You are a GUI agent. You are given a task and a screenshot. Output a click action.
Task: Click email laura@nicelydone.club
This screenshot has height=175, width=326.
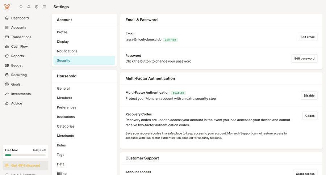(x=143, y=39)
